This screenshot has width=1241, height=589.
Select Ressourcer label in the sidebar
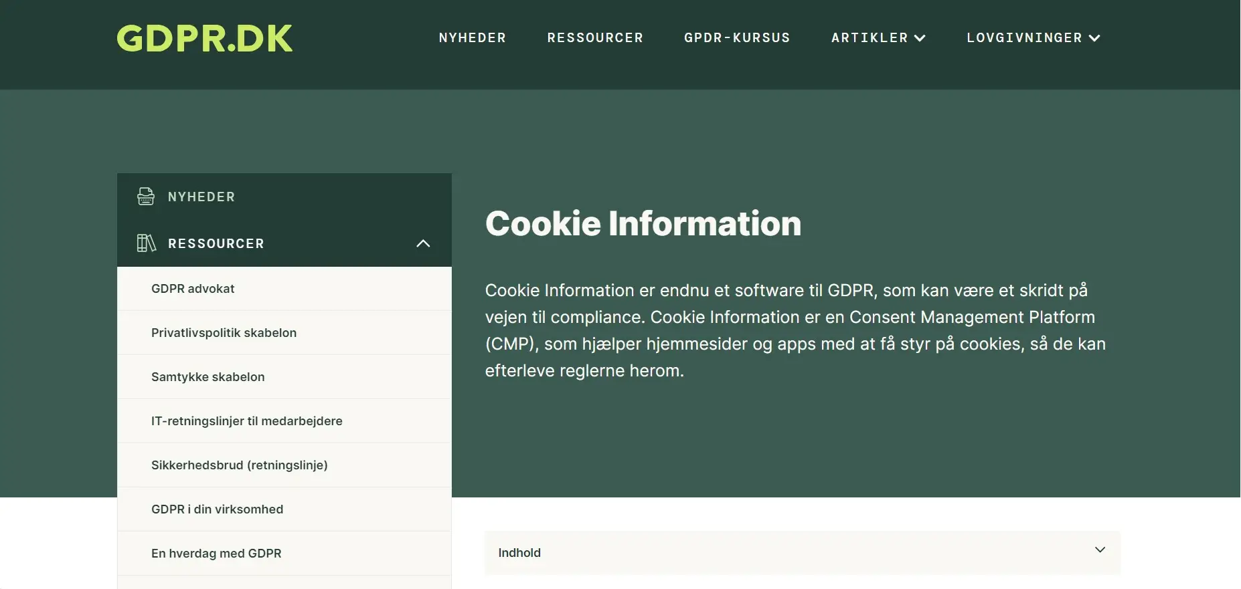(216, 244)
